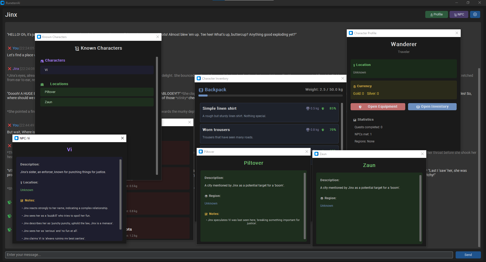The height and width of the screenshot is (262, 486).
Task: Click the Region globe icon in Zaun window
Action: click(x=322, y=198)
